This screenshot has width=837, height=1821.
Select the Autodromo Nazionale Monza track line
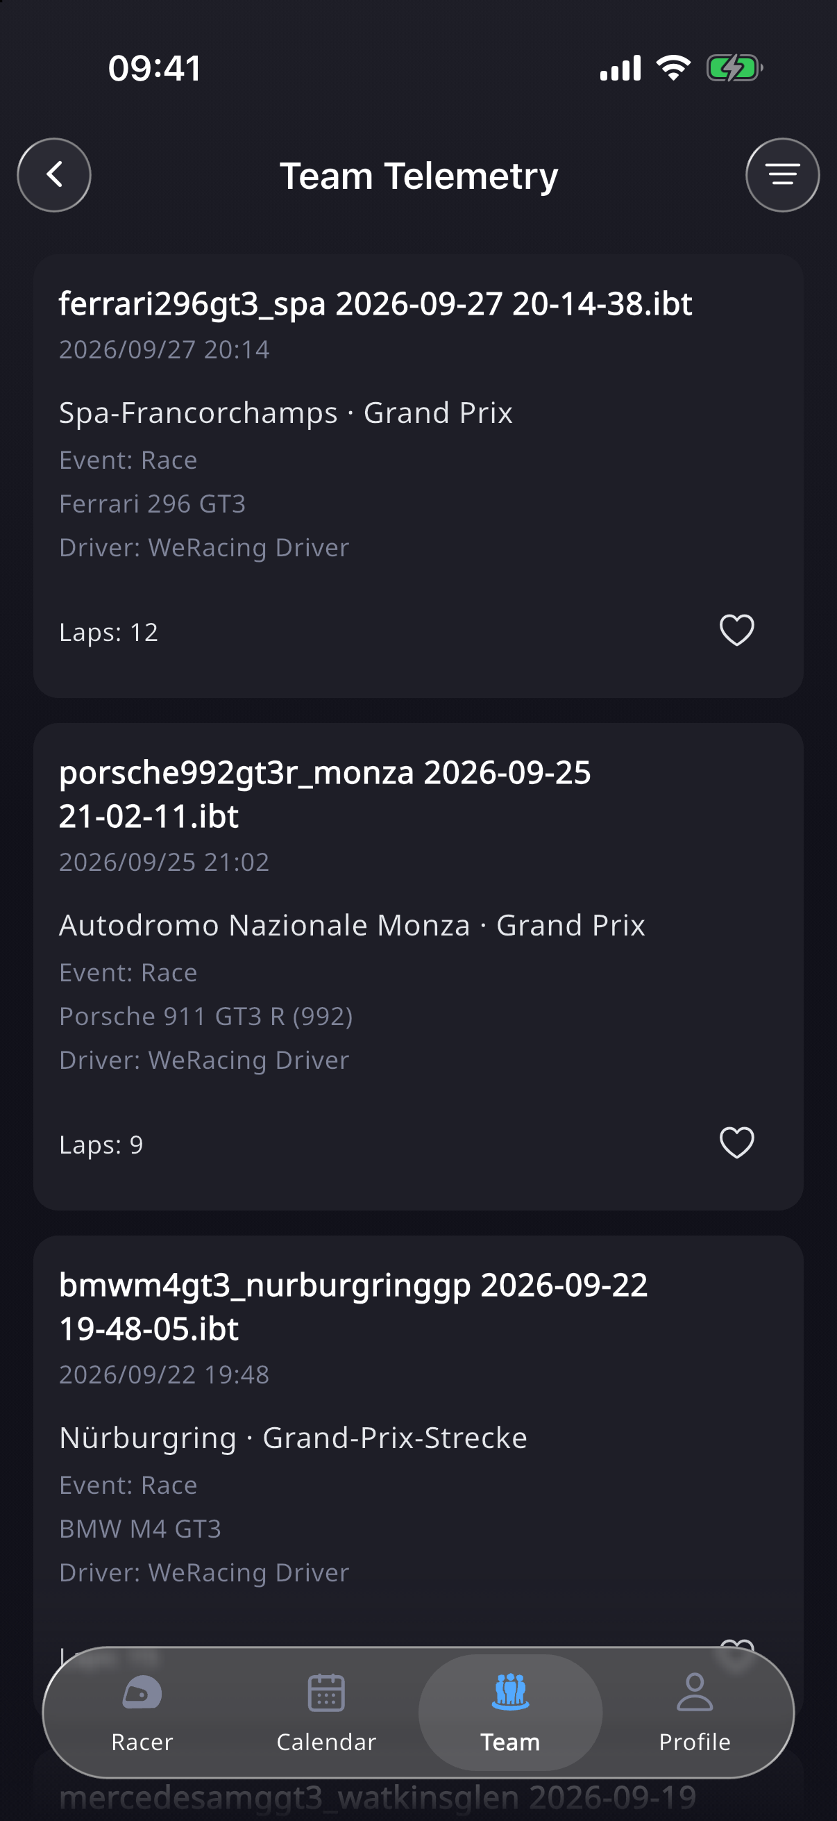click(x=352, y=925)
